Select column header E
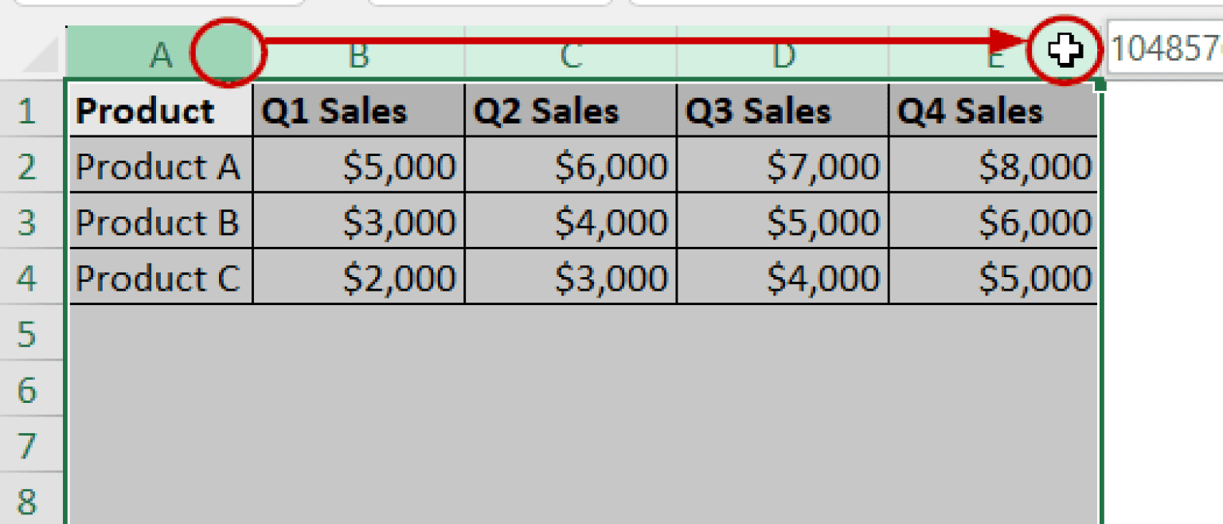Image resolution: width=1223 pixels, height=524 pixels. tap(995, 54)
